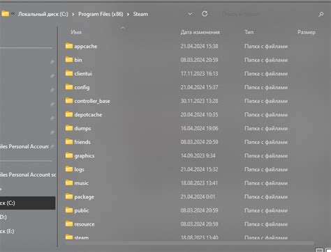The width and height of the screenshot is (331, 252).
Task: Select the friends folder icon
Action: click(x=69, y=141)
